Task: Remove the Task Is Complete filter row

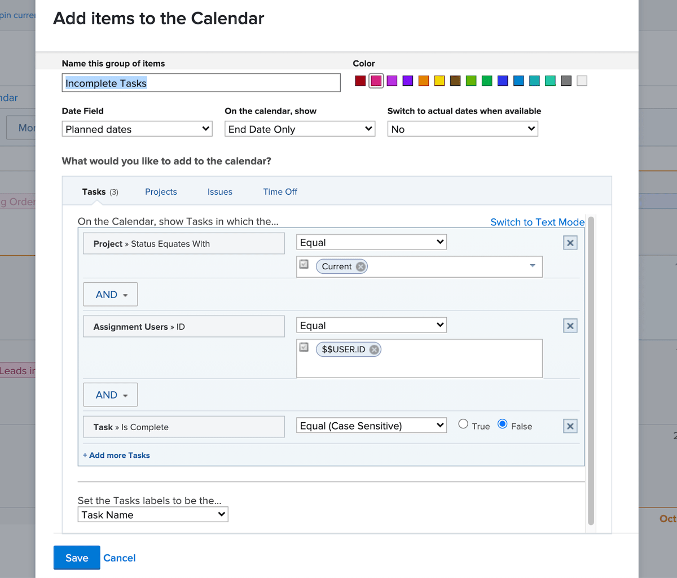Action: tap(570, 426)
